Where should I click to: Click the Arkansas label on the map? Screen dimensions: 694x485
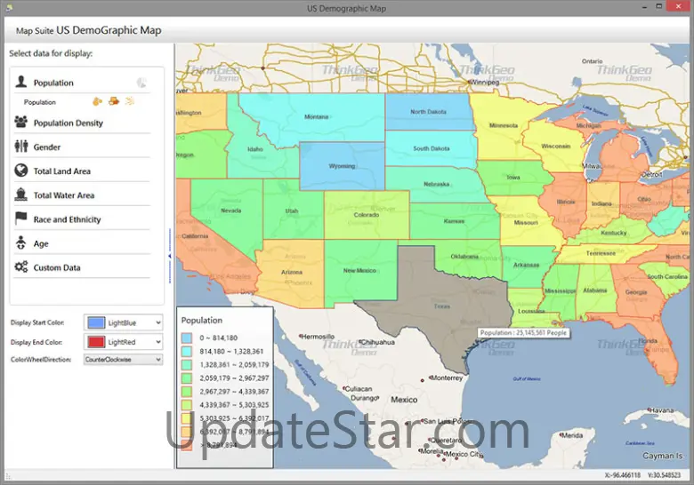point(526,265)
